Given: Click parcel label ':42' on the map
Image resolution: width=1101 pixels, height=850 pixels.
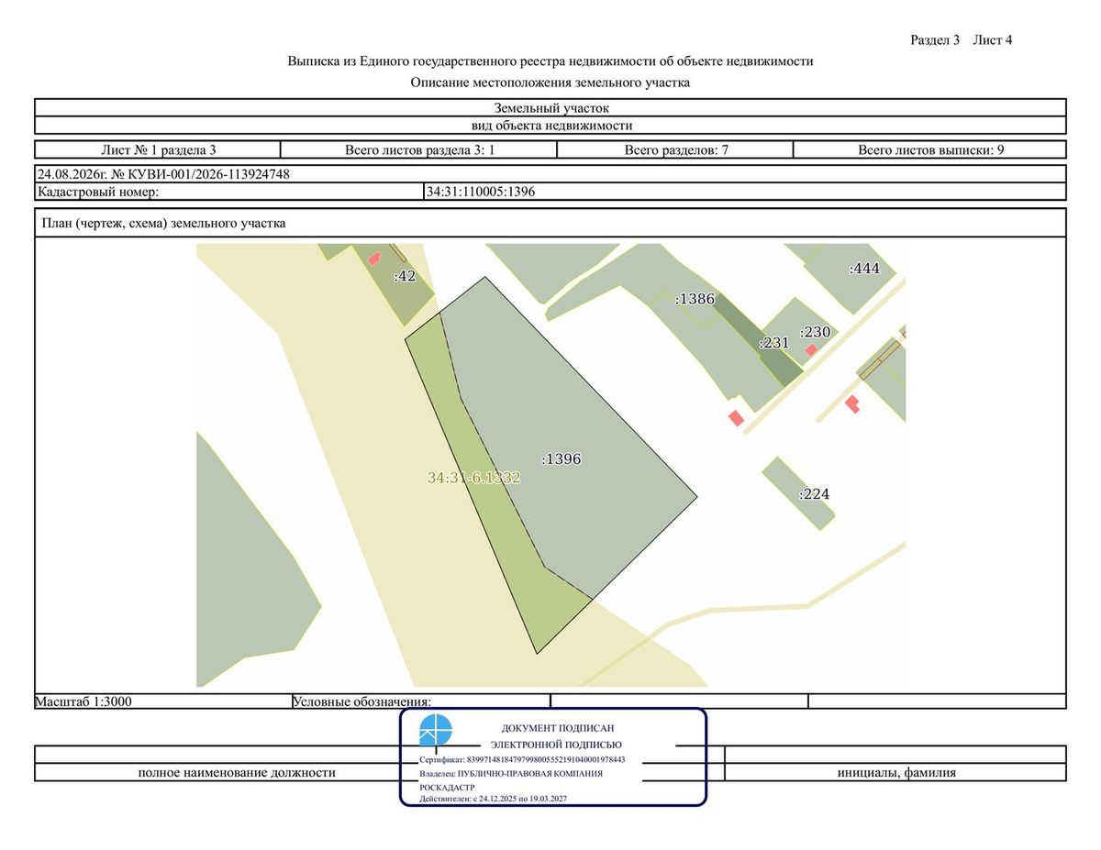Looking at the screenshot, I should coord(405,276).
